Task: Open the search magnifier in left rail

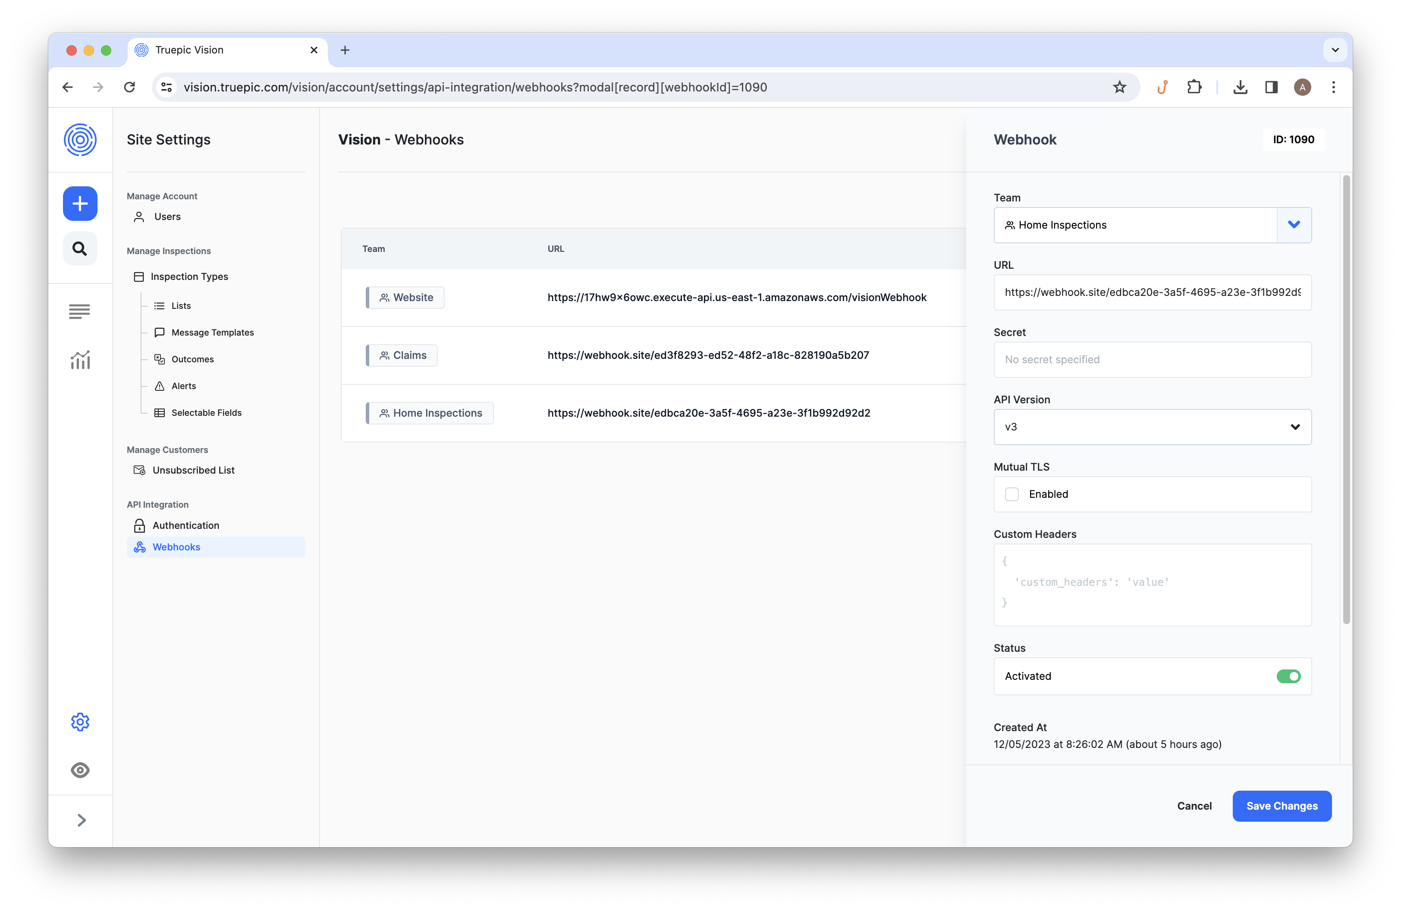Action: coord(80,248)
